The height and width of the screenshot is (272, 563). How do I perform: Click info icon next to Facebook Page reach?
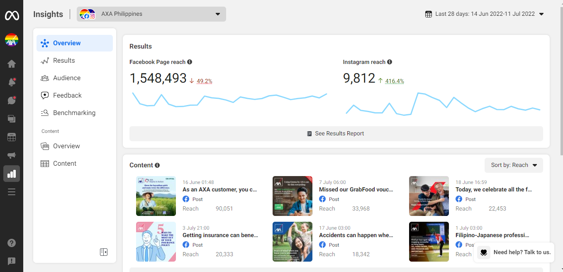(x=190, y=62)
